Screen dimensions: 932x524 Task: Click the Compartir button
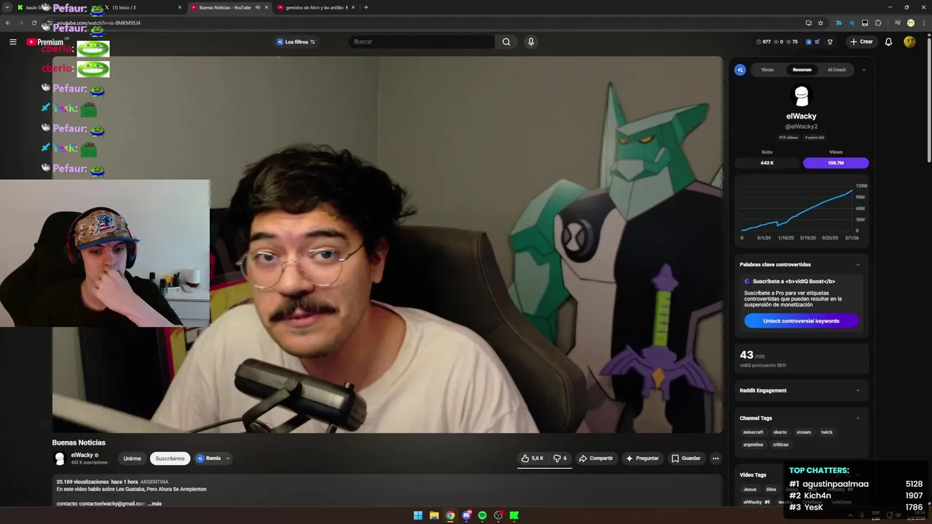point(596,458)
